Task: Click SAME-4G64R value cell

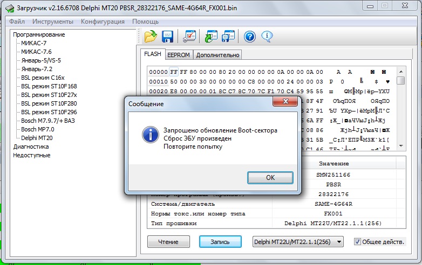Action: pyautogui.click(x=333, y=204)
